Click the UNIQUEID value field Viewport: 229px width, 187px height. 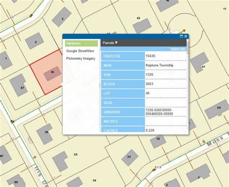(x=166, y=112)
